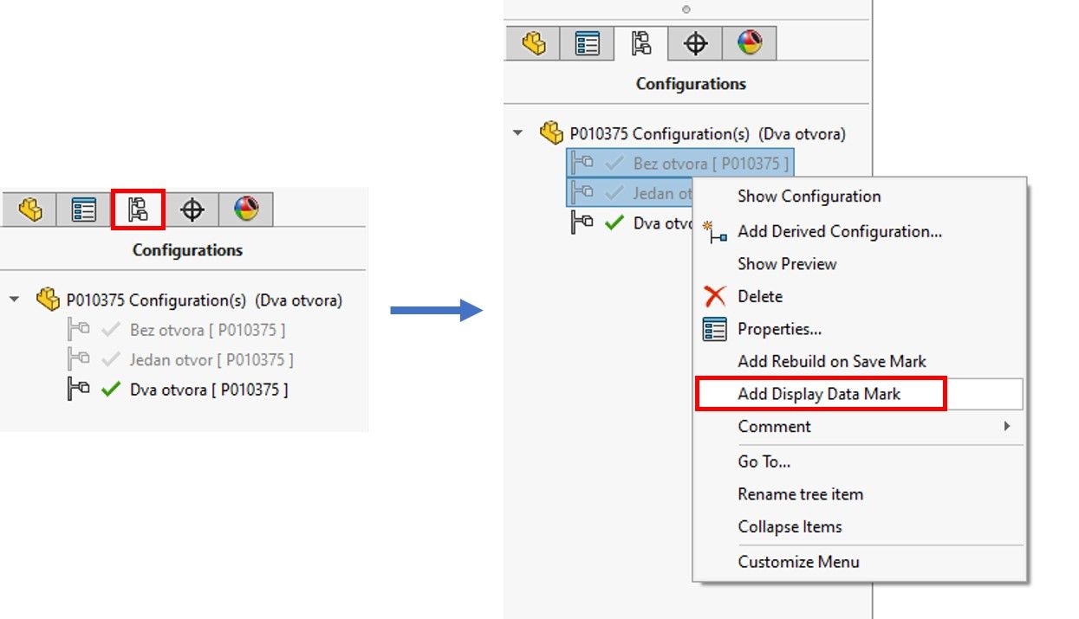Screen dimensions: 1079x619
Task: Select Add Derived Configuration... option
Action: [x=839, y=231]
